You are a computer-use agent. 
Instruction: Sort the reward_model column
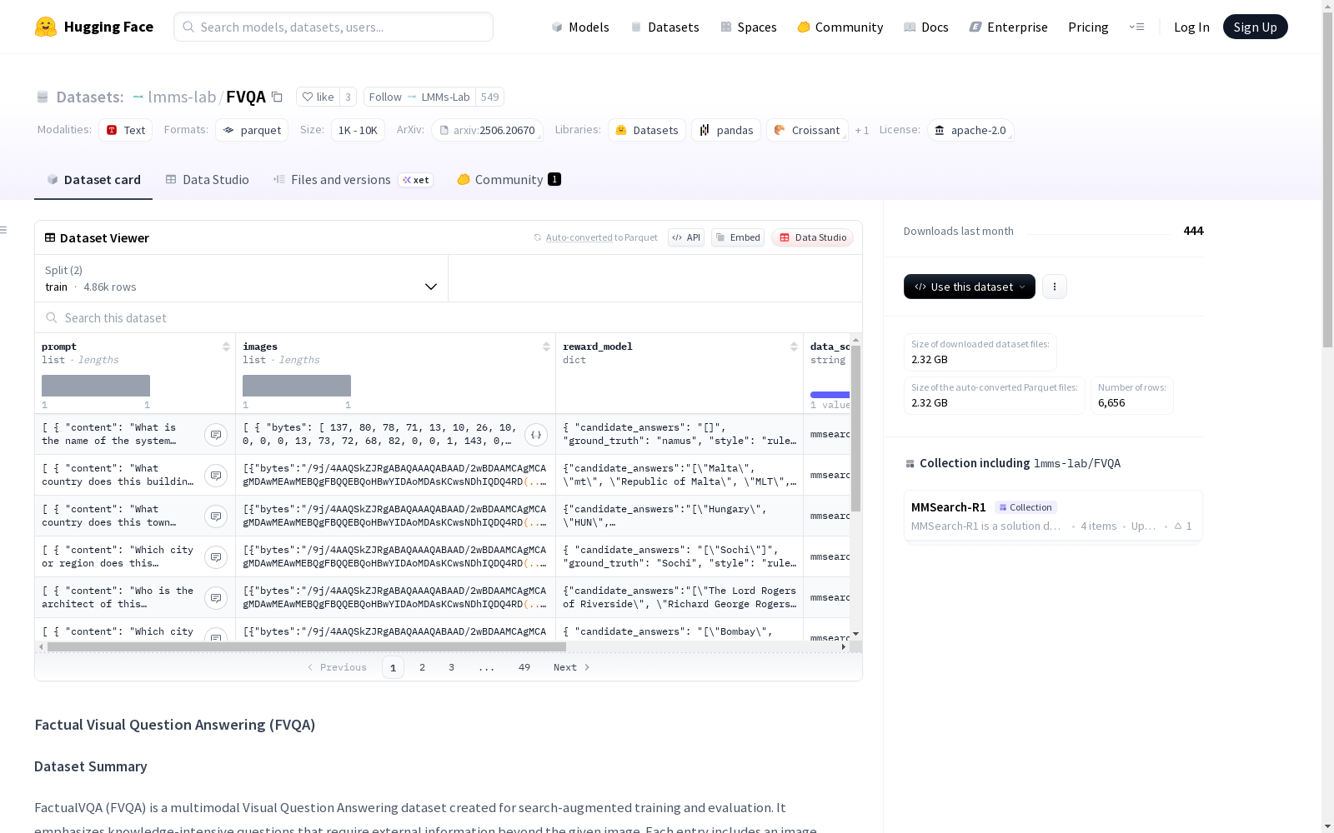pyautogui.click(x=794, y=347)
